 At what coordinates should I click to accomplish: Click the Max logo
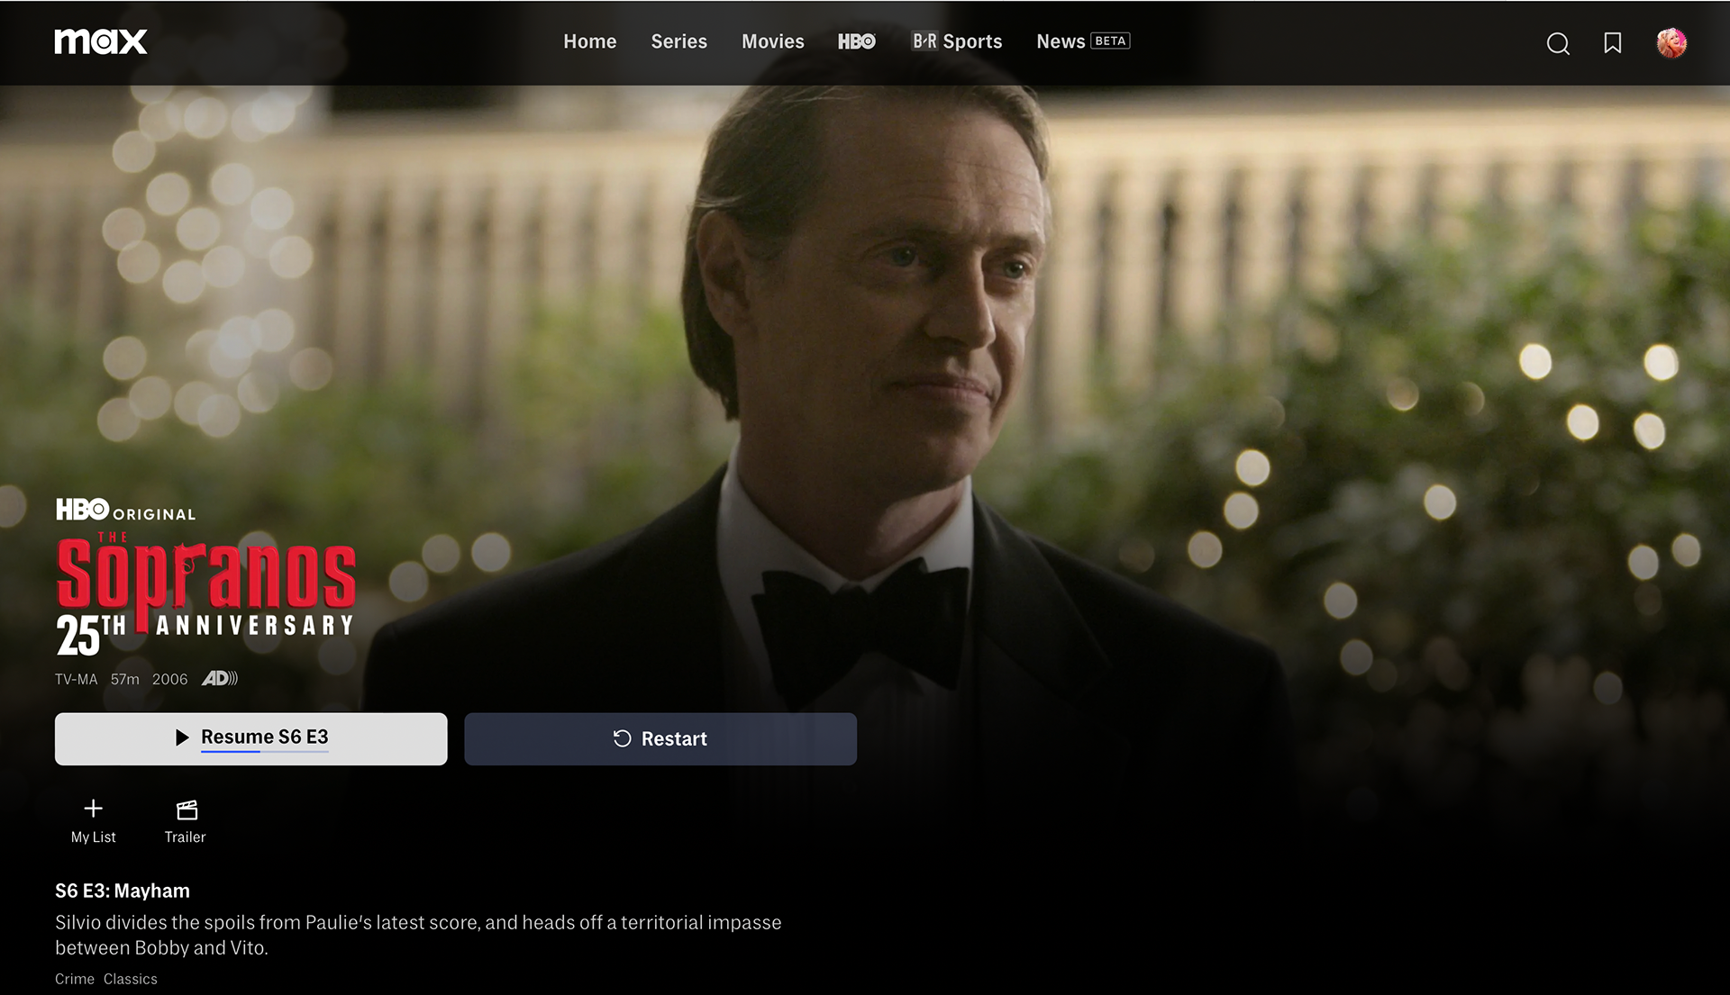101,41
